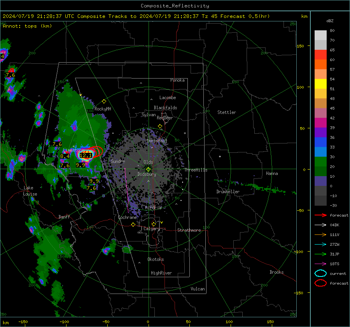Click the dBZ legend heading
Image resolution: width=350 pixels, height=327 pixels.
[x=330, y=21]
